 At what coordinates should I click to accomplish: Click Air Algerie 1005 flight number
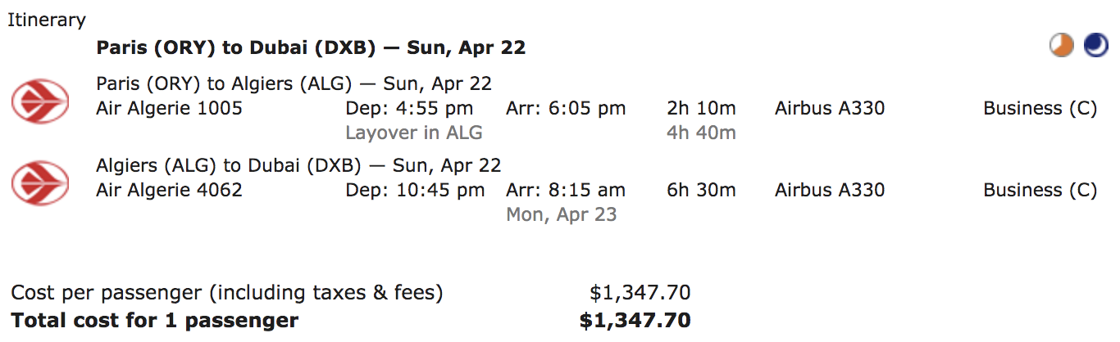coord(169,108)
